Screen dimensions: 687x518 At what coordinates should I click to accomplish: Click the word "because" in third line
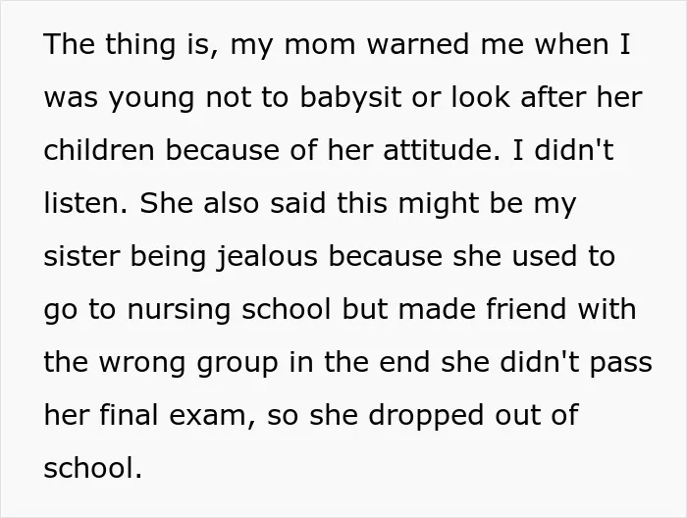pos(222,150)
